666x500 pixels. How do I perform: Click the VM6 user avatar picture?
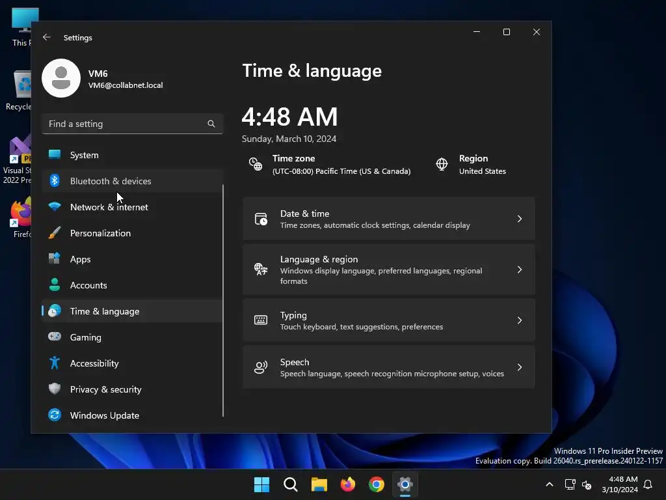click(61, 78)
